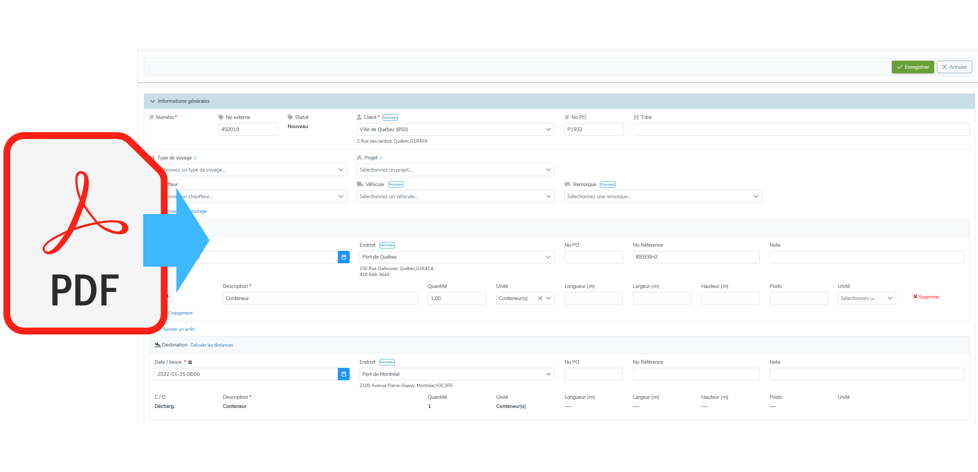978x472 pixels.
Task: Click the Titre input field
Action: [801, 129]
